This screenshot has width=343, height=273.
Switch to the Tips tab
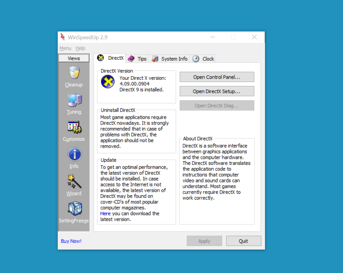click(137, 59)
